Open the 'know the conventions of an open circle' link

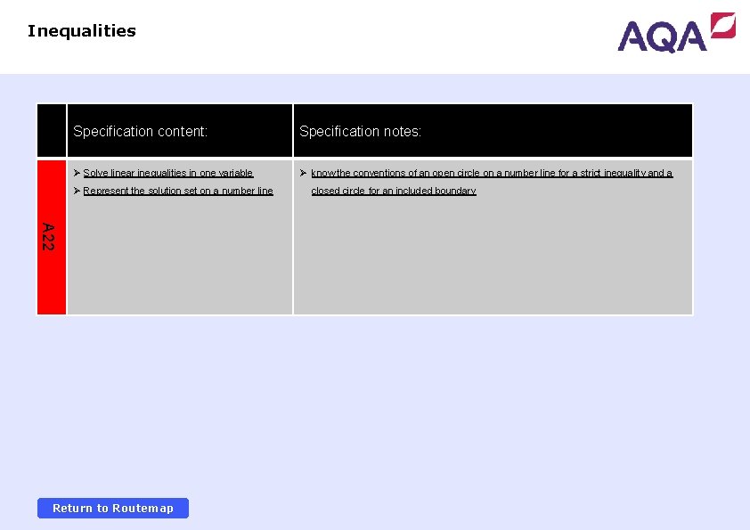(x=492, y=173)
